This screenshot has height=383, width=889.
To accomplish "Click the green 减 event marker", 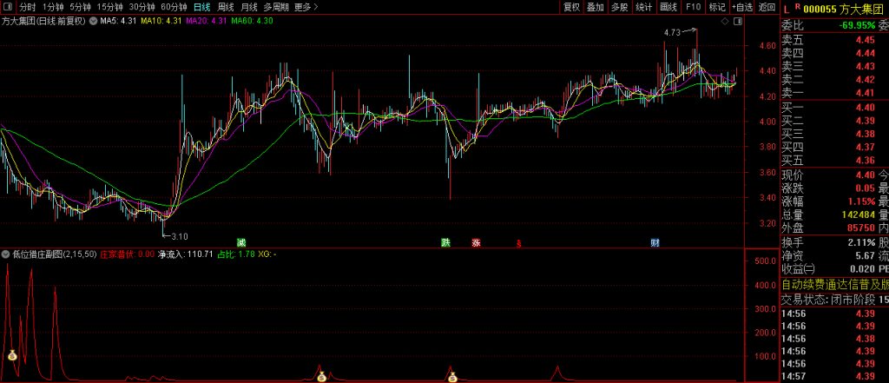I will pos(241,242).
